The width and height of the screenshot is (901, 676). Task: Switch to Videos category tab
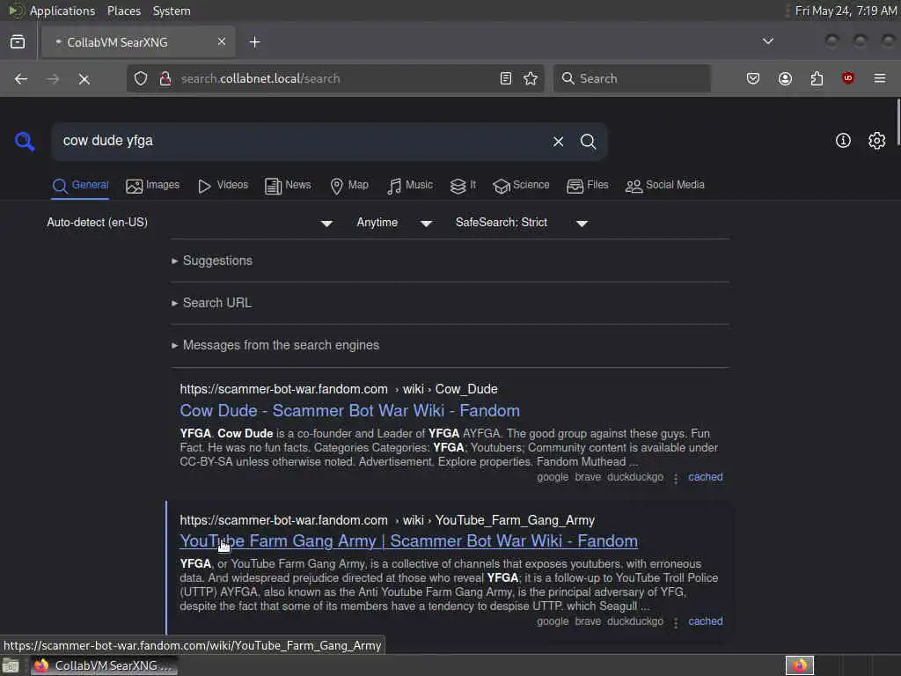(223, 186)
